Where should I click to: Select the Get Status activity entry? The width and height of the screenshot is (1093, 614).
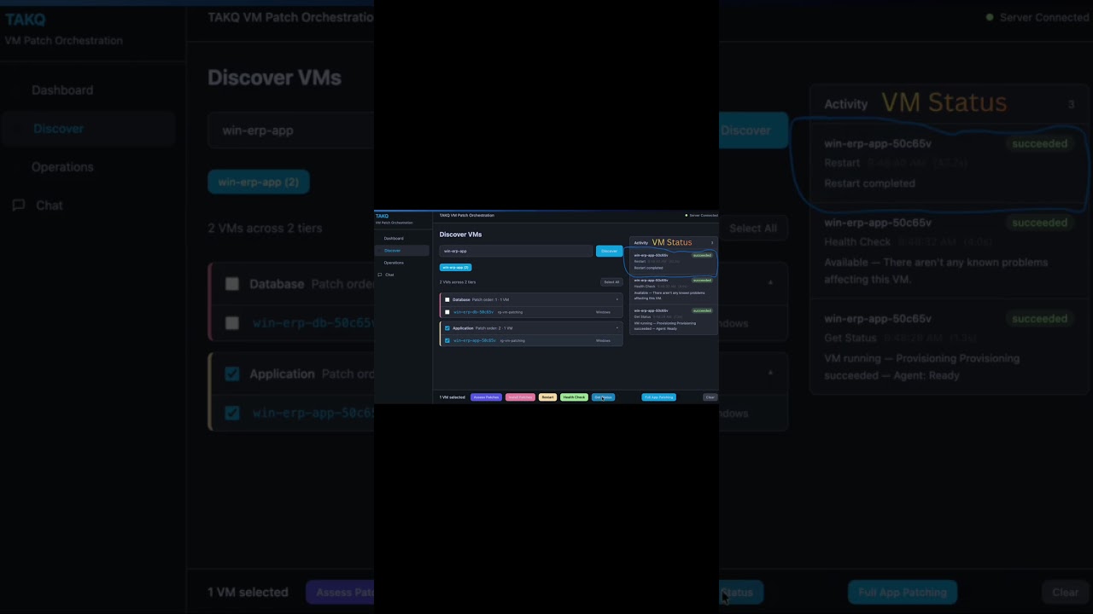[673, 319]
